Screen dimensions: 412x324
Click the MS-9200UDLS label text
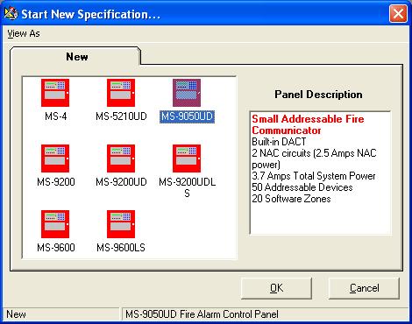click(x=188, y=187)
